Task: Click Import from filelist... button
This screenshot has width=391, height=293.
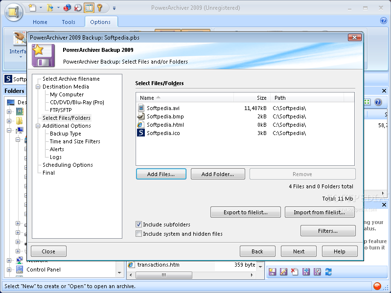Action: [x=320, y=212]
